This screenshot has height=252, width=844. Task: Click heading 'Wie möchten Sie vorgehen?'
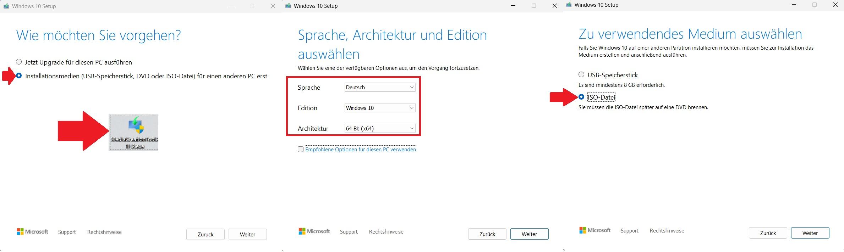tap(99, 35)
